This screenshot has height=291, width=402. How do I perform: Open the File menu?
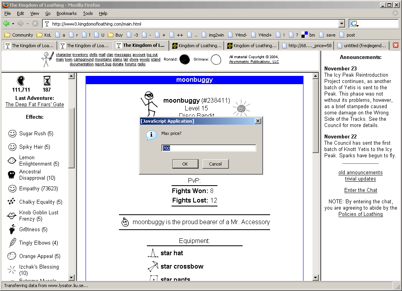7,13
